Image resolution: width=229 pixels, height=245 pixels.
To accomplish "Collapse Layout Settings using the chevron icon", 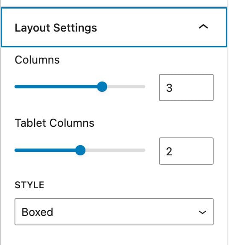I will (x=203, y=27).
